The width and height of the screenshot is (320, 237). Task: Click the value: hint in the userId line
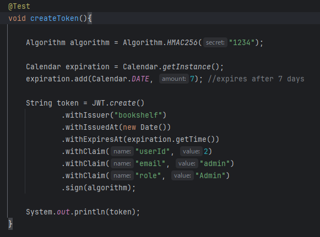[191, 151]
